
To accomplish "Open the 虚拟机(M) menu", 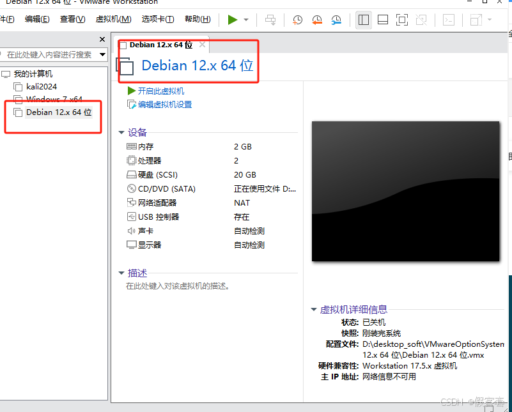I will (113, 19).
